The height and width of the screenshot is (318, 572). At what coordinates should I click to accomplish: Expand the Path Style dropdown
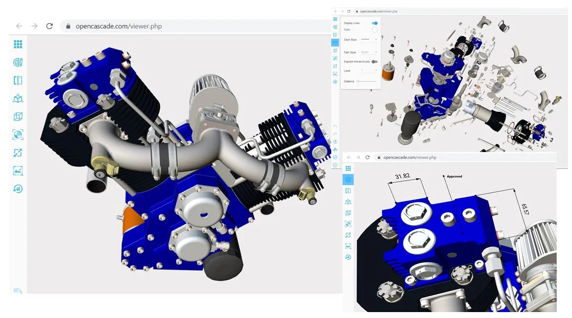tap(369, 52)
